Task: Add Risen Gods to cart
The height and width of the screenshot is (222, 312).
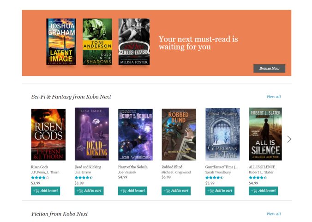Action: click(x=45, y=191)
